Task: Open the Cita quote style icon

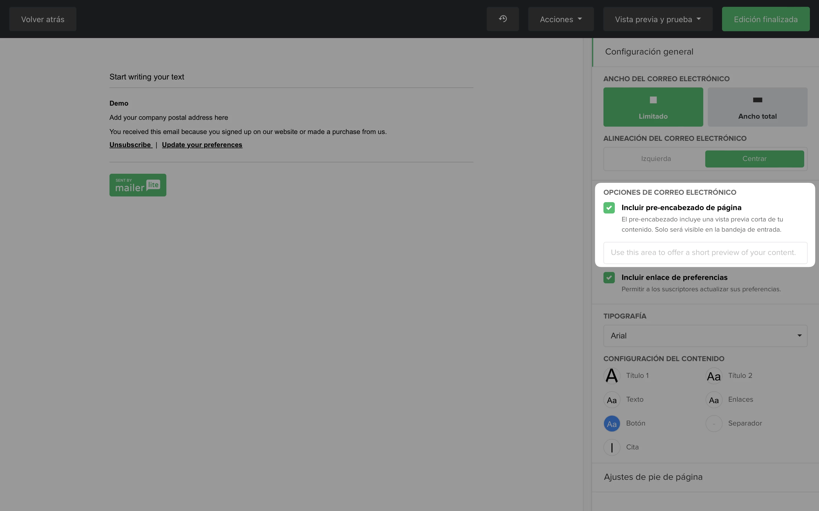Action: (x=611, y=447)
